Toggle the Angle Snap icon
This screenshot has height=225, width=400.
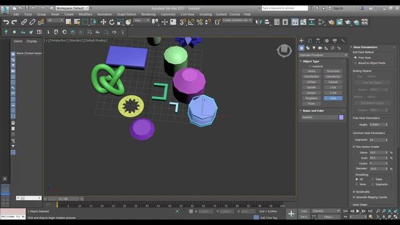[x=191, y=22]
